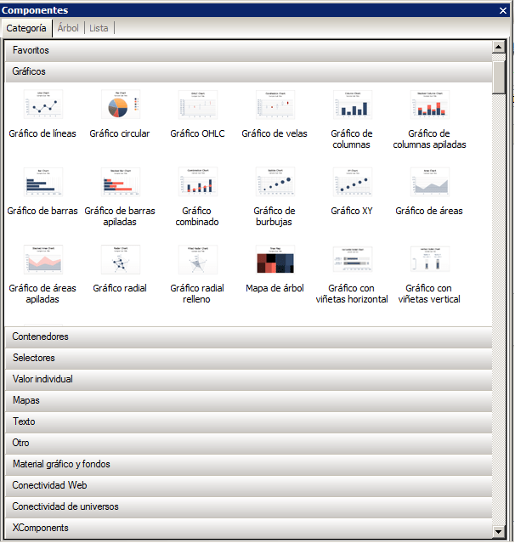Image resolution: width=515 pixels, height=543 pixels.
Task: Switch to the Lista tab
Action: [99, 28]
